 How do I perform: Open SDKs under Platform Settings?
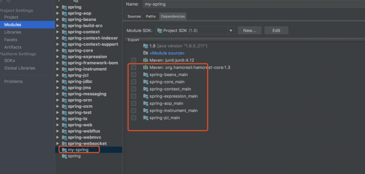pos(9,60)
